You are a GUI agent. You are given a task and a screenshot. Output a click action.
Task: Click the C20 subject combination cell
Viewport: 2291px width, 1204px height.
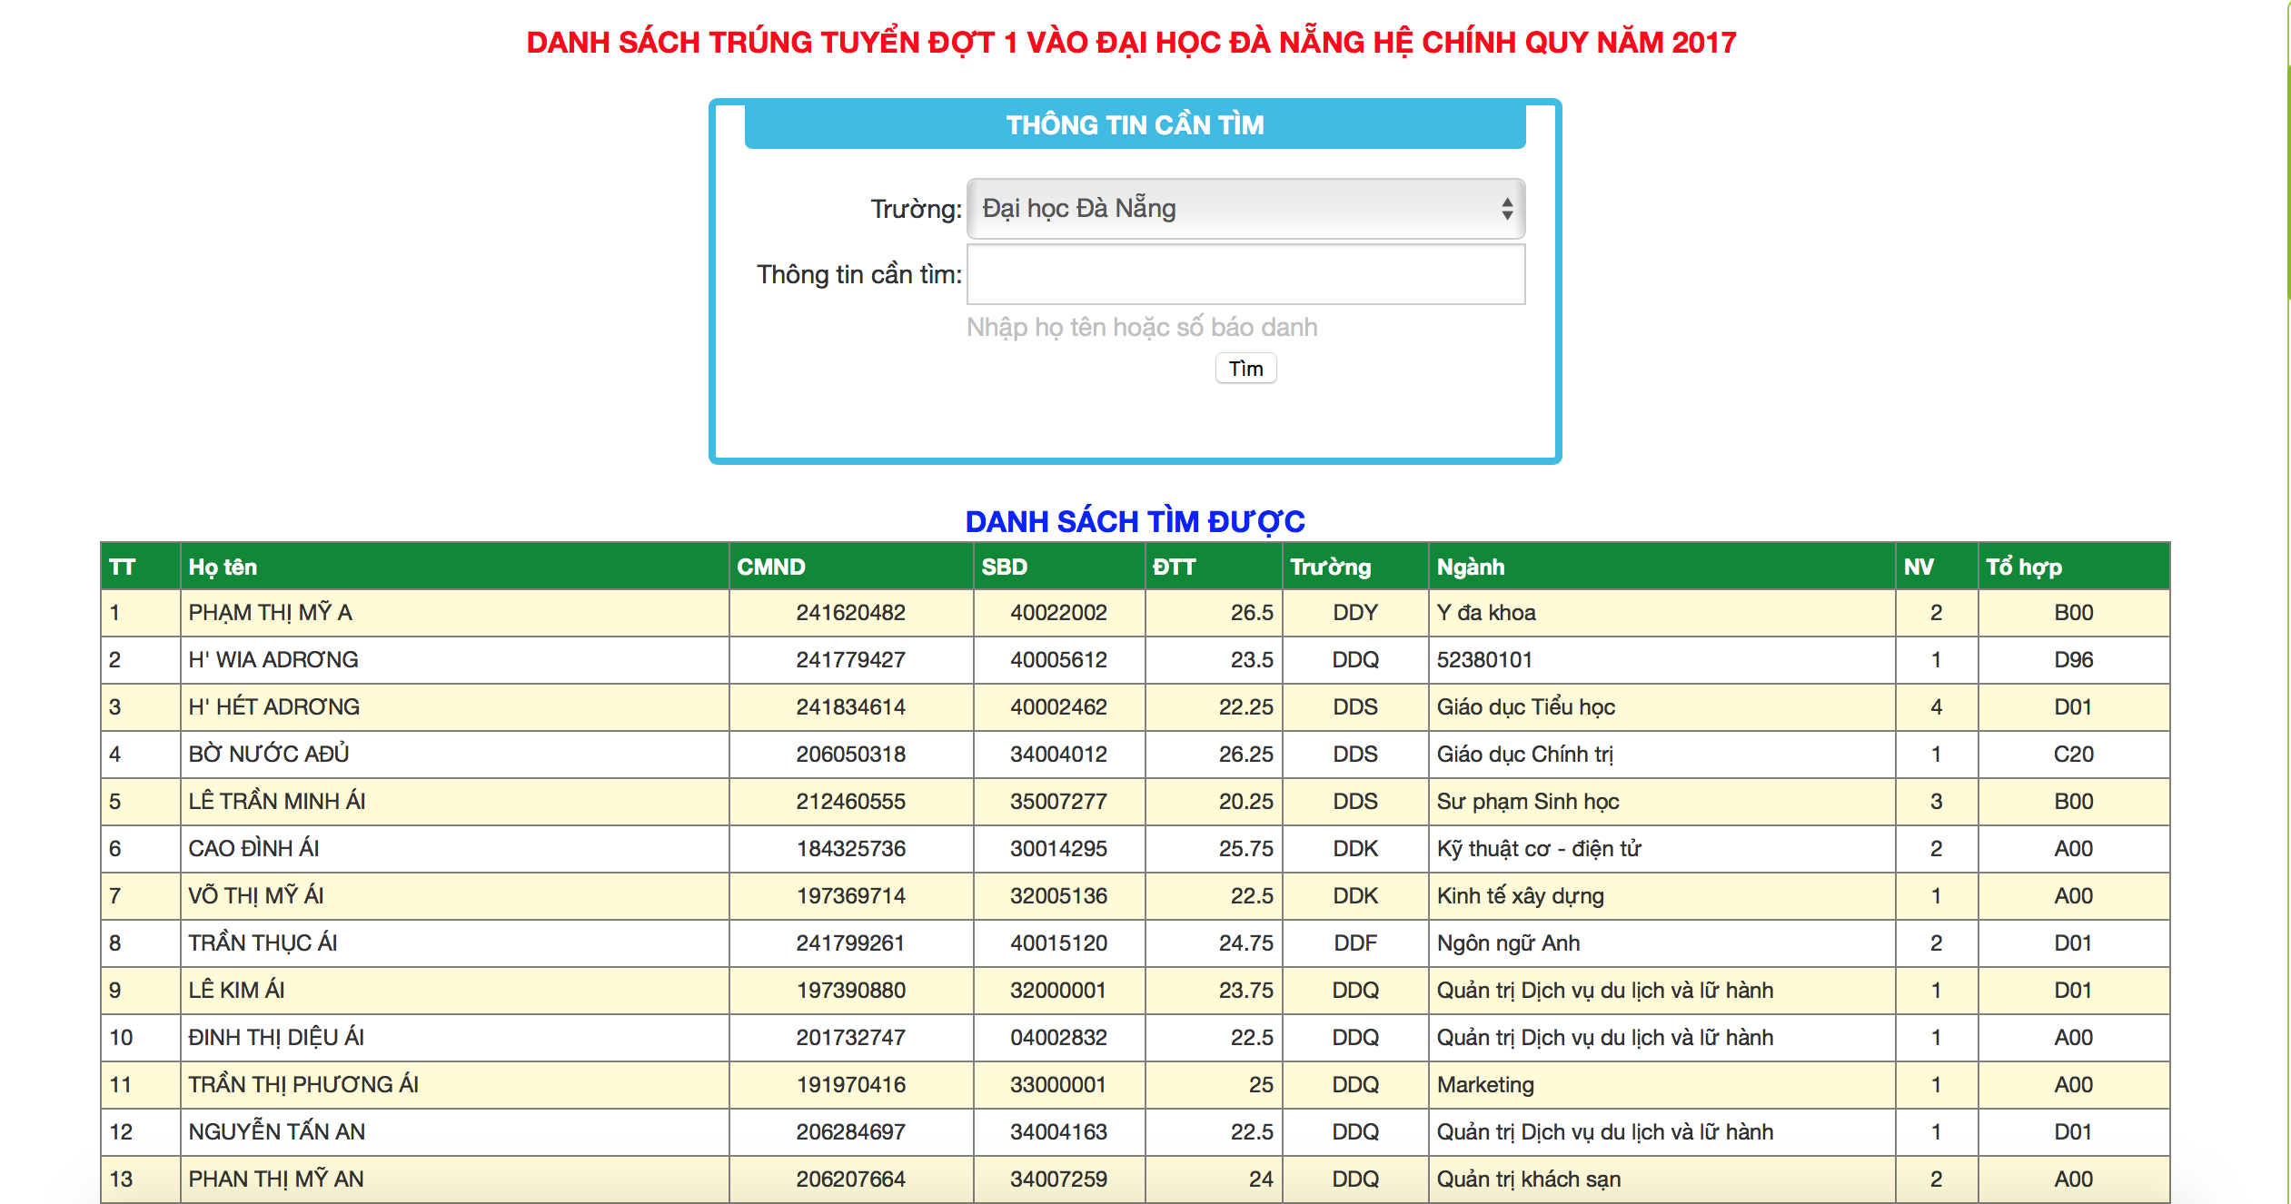coord(2074,755)
